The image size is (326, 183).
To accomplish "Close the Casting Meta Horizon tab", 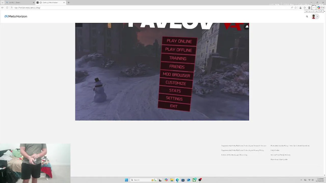I will click(64, 3).
